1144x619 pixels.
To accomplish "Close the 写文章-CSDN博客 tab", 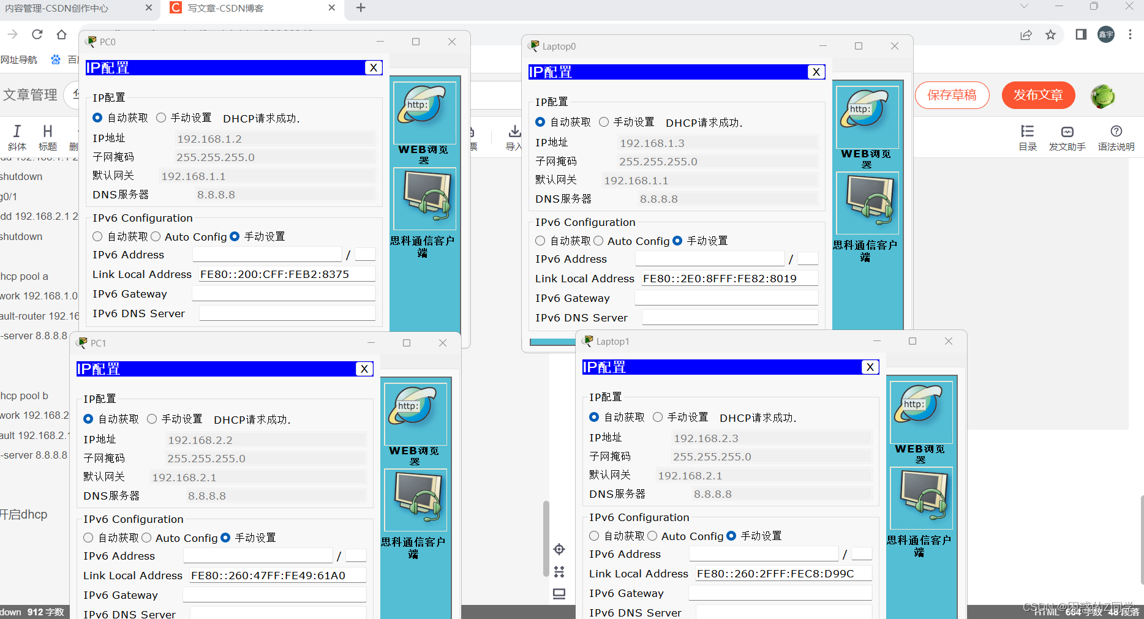I will [331, 8].
